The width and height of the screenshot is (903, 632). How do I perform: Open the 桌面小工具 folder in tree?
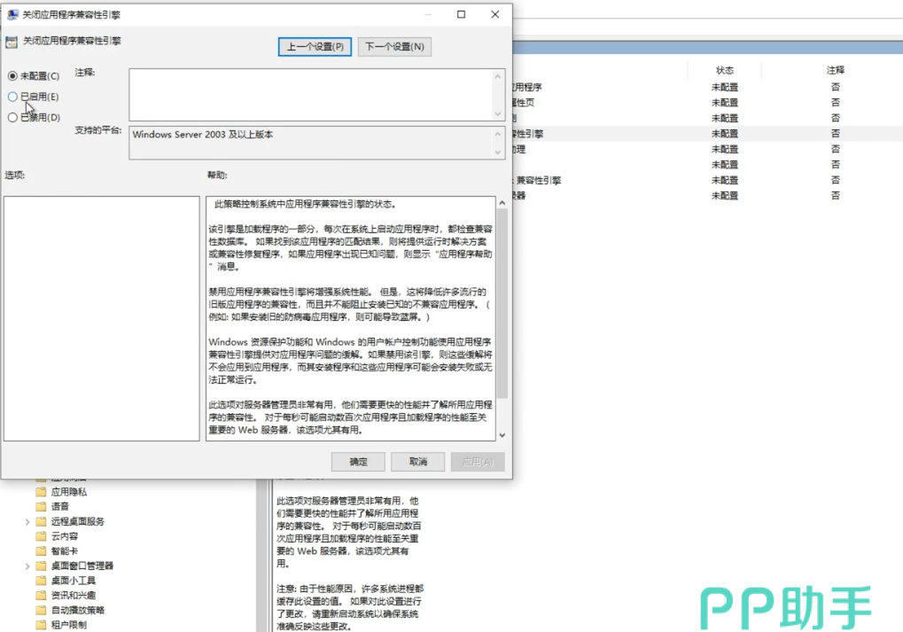click(x=74, y=581)
